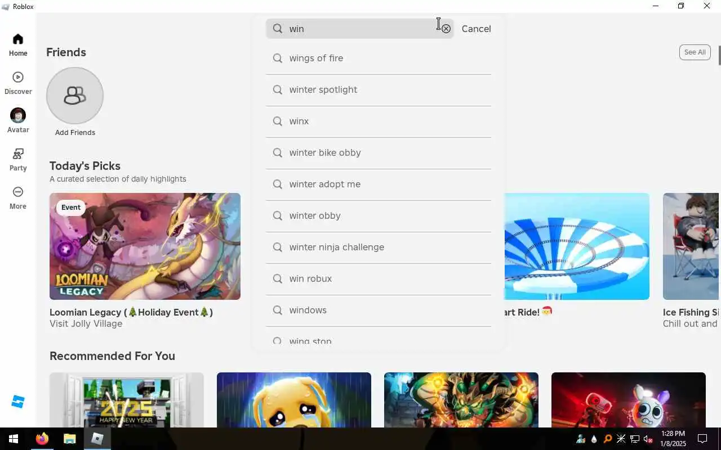Open File Explorer from the taskbar

coord(69,439)
